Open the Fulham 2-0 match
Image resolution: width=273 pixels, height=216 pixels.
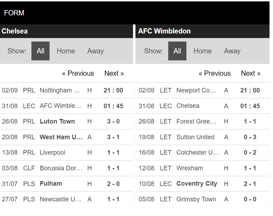click(66, 184)
